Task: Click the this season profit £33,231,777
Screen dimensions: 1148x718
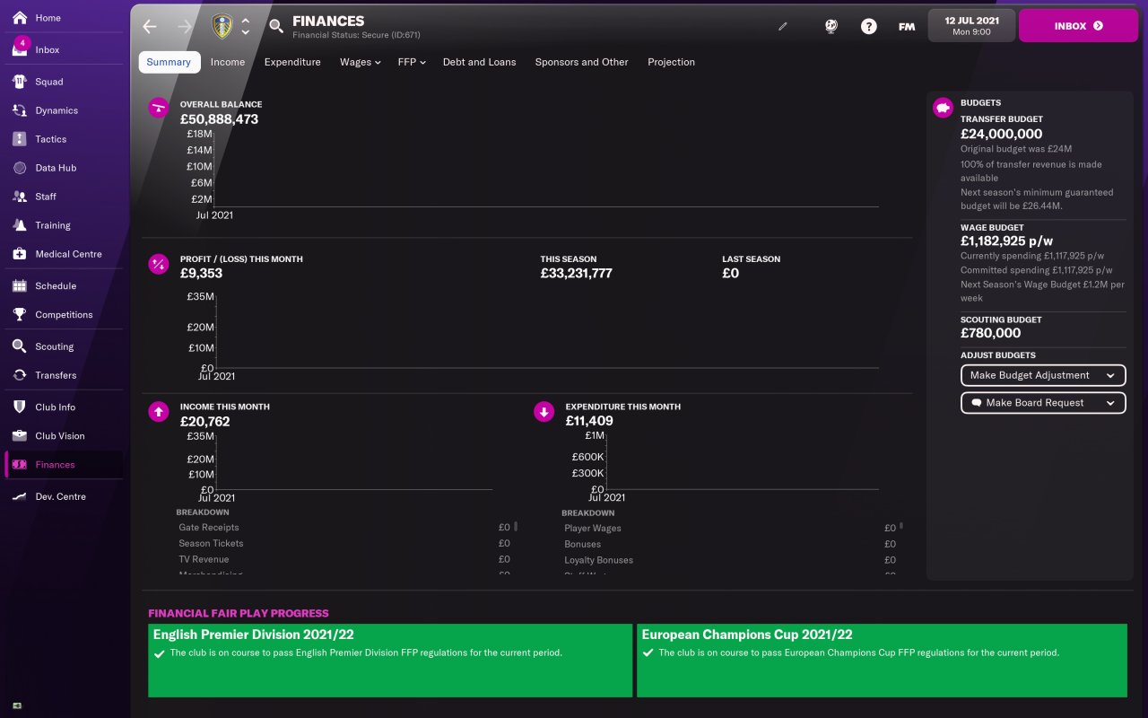Action: 576,274
